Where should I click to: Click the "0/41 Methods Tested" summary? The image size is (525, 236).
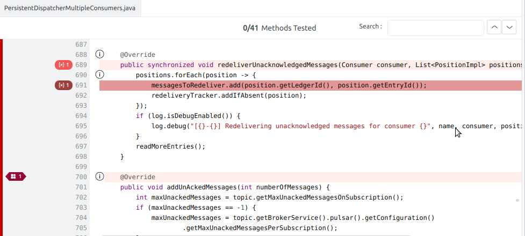tap(279, 28)
